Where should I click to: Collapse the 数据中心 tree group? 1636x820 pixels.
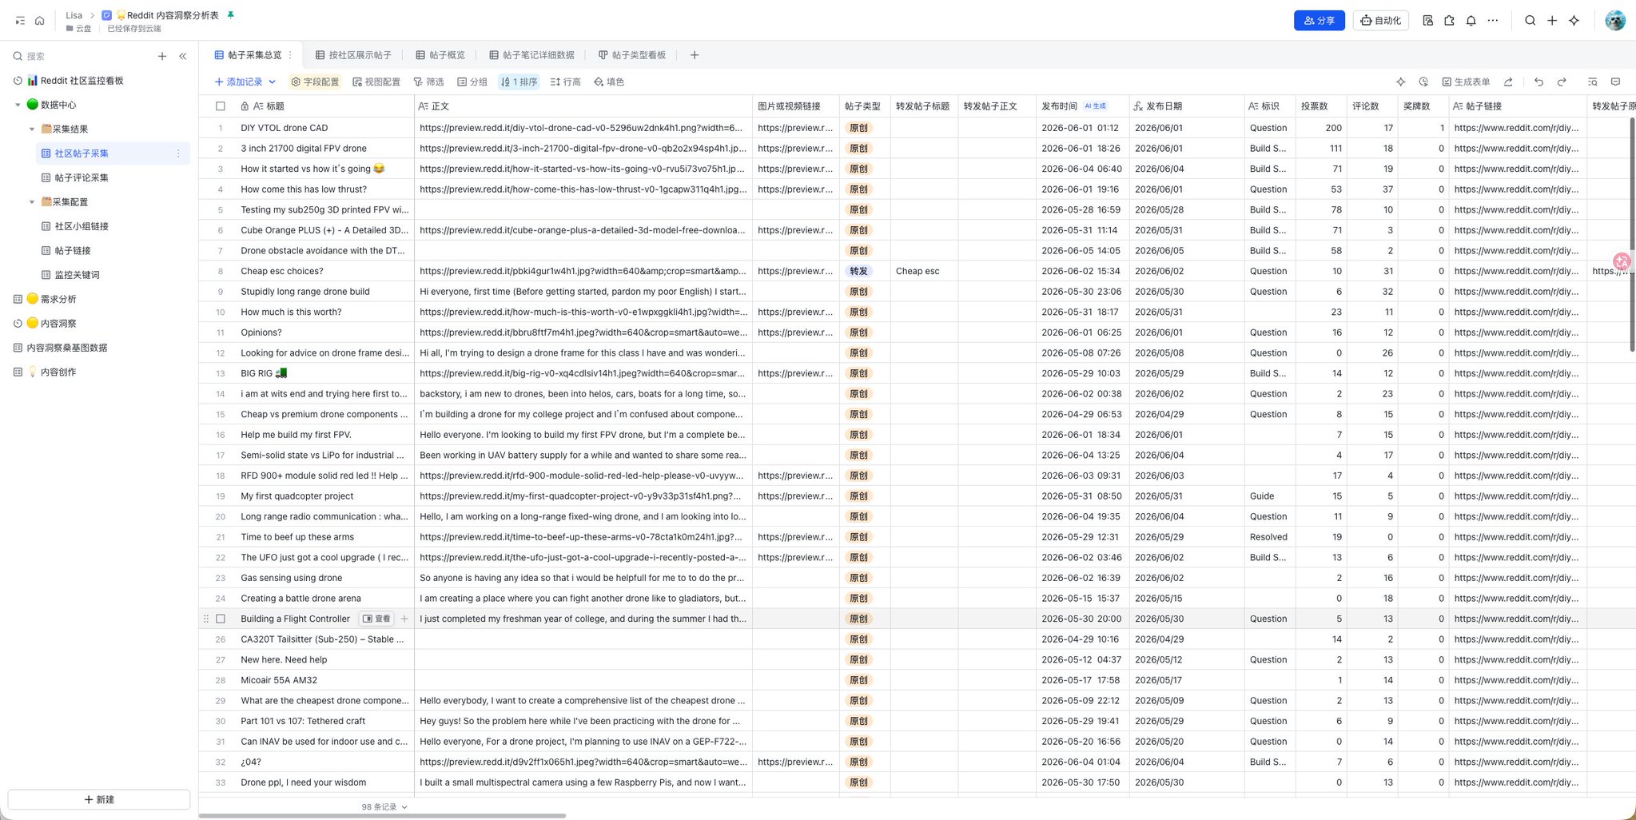(x=18, y=105)
